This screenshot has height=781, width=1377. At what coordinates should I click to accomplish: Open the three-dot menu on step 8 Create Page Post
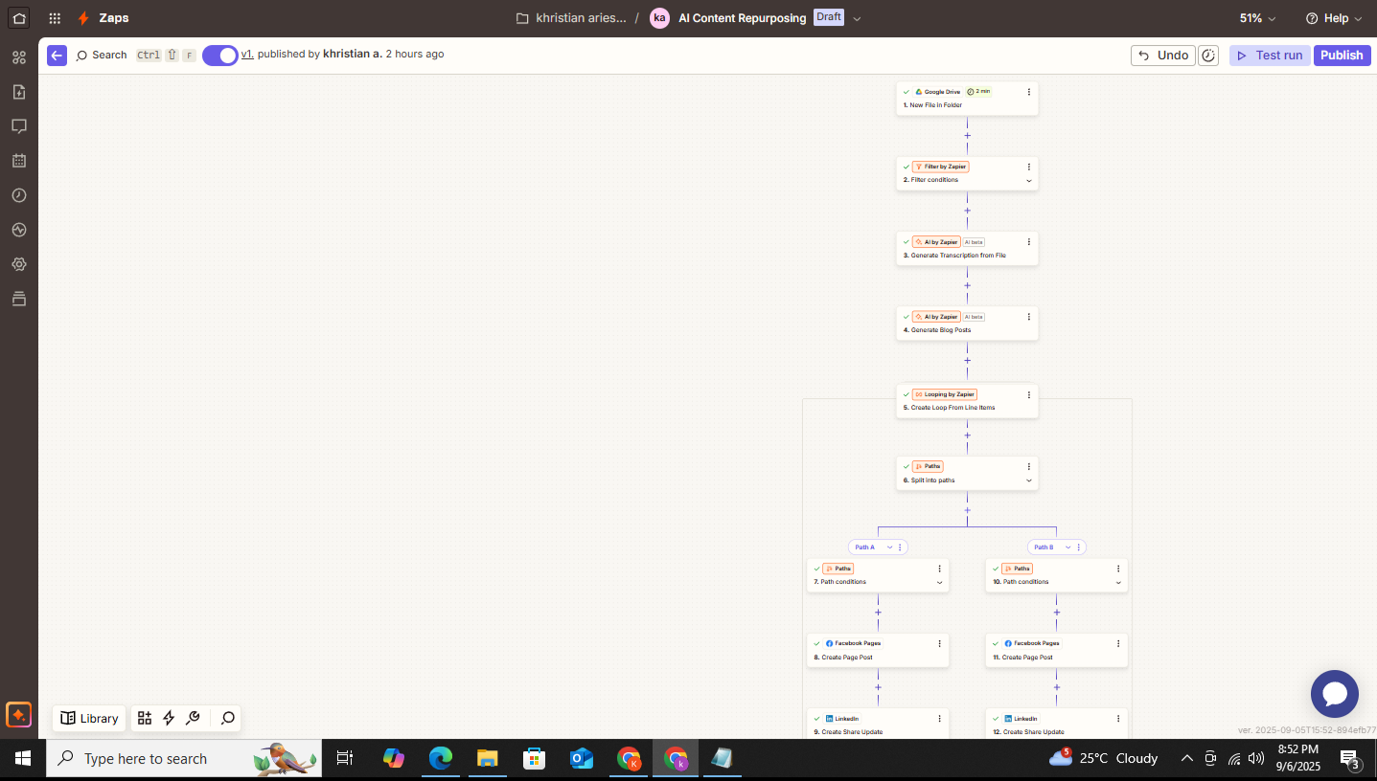[x=939, y=644]
